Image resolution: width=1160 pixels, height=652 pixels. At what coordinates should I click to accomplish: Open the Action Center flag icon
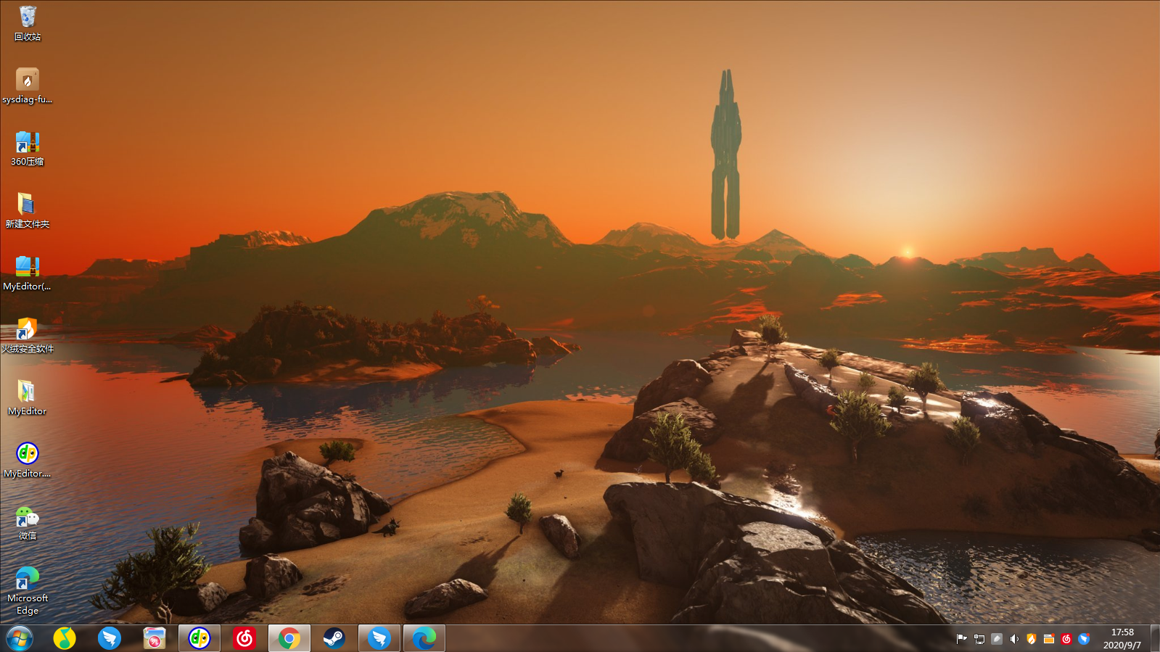pyautogui.click(x=962, y=639)
